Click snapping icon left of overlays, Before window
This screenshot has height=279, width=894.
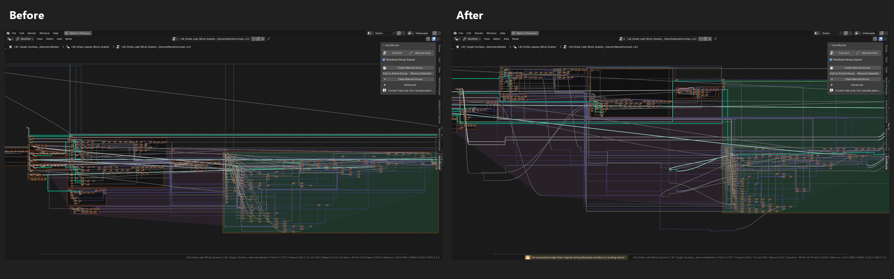coord(428,39)
